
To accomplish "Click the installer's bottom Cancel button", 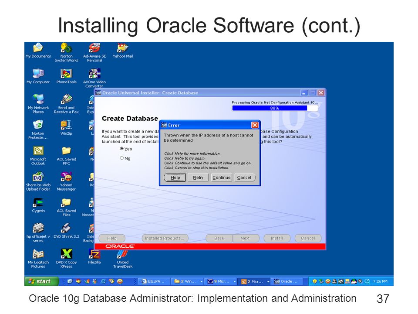I will (x=308, y=238).
